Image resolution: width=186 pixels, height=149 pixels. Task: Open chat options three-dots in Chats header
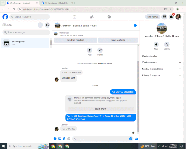click(x=40, y=25)
